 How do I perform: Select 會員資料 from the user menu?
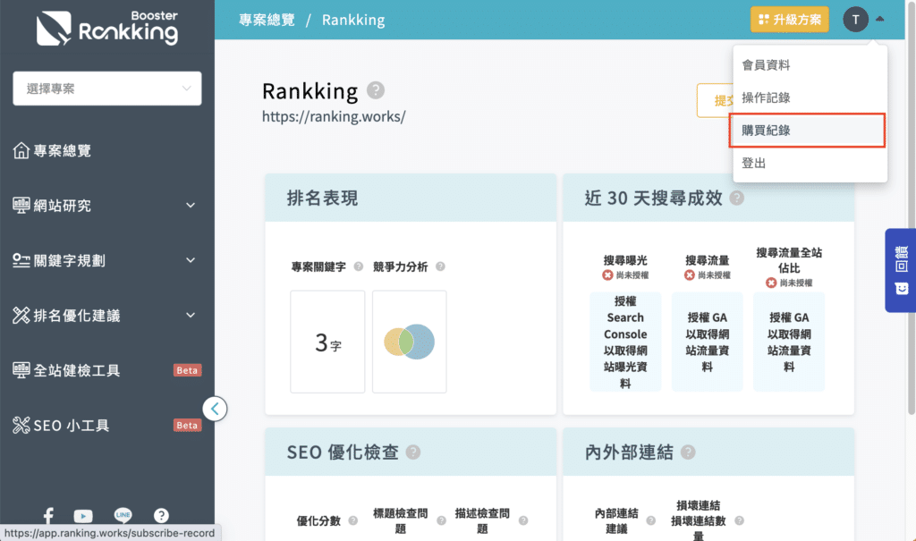coord(809,65)
